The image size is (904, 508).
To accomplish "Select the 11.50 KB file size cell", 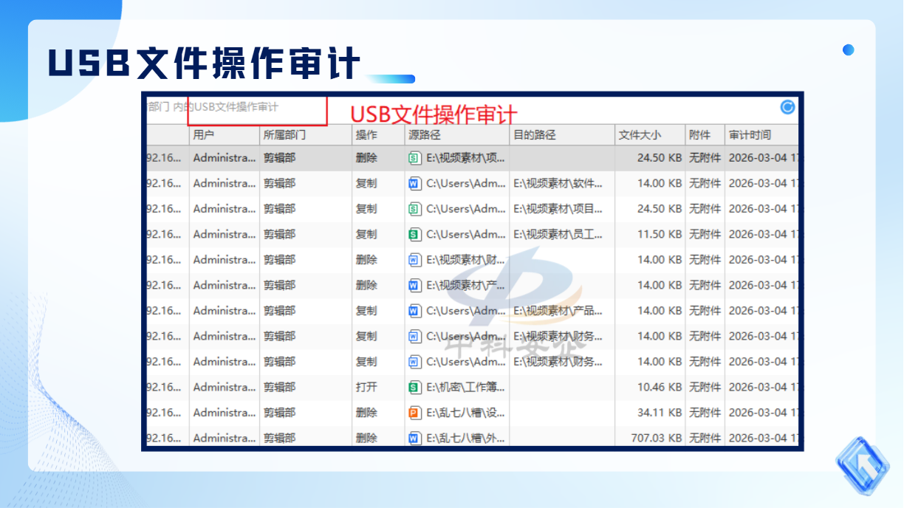I will pyautogui.click(x=660, y=234).
